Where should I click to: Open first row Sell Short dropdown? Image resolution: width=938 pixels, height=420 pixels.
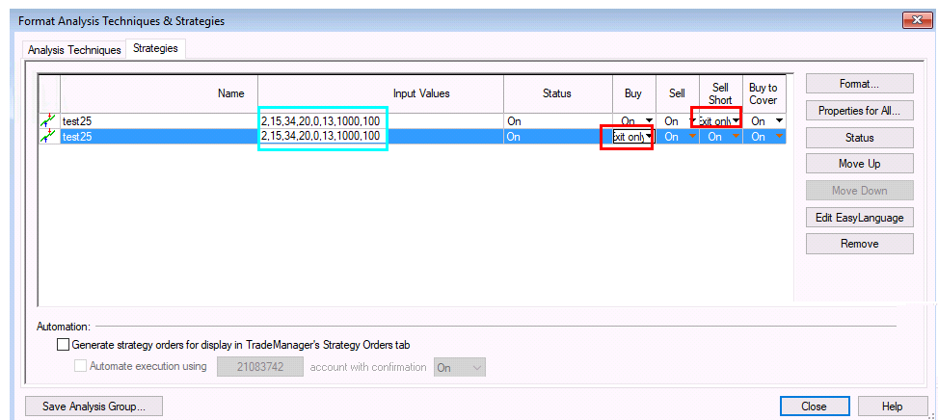click(x=736, y=121)
